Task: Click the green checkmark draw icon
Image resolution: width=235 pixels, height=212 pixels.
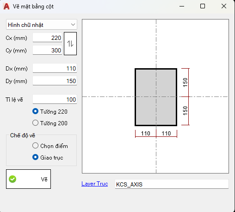Action: tap(12, 179)
